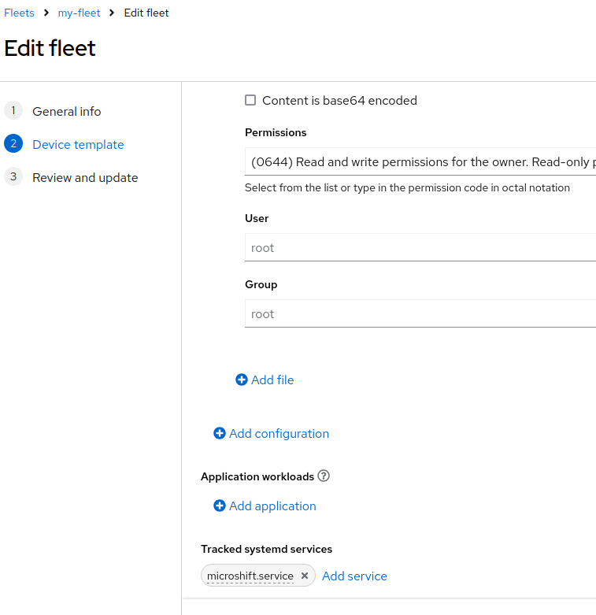Navigate to the Fleets breadcrumb link
Viewport: 596px width, 615px height.
tap(19, 13)
